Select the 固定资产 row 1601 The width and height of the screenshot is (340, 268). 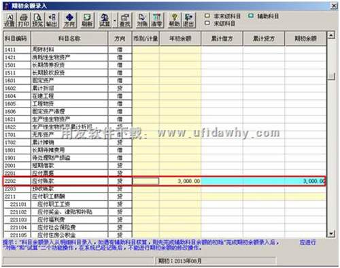point(165,80)
